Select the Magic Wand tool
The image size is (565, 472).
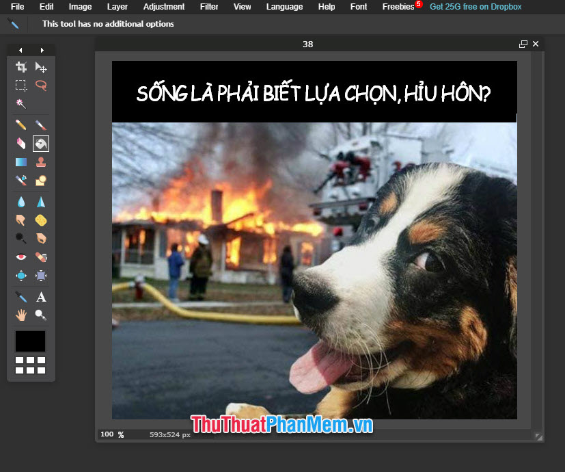(x=21, y=104)
